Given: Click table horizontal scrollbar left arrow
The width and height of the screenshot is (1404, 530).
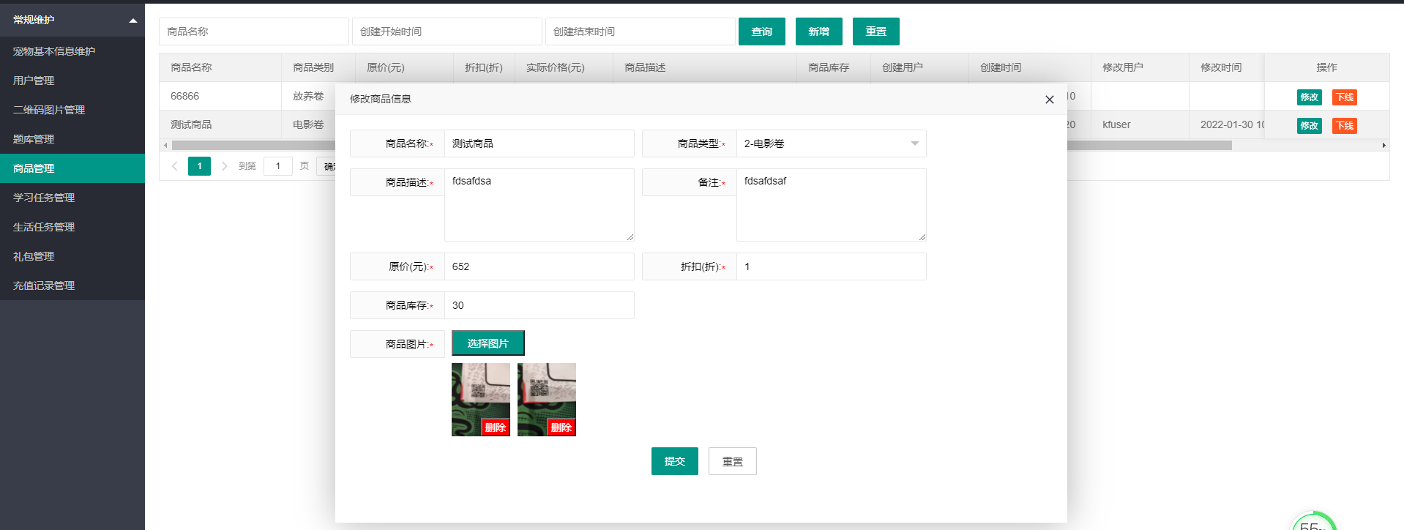Looking at the screenshot, I should click(165, 146).
